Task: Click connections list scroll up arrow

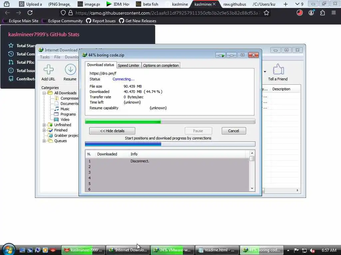Action: click(x=252, y=153)
